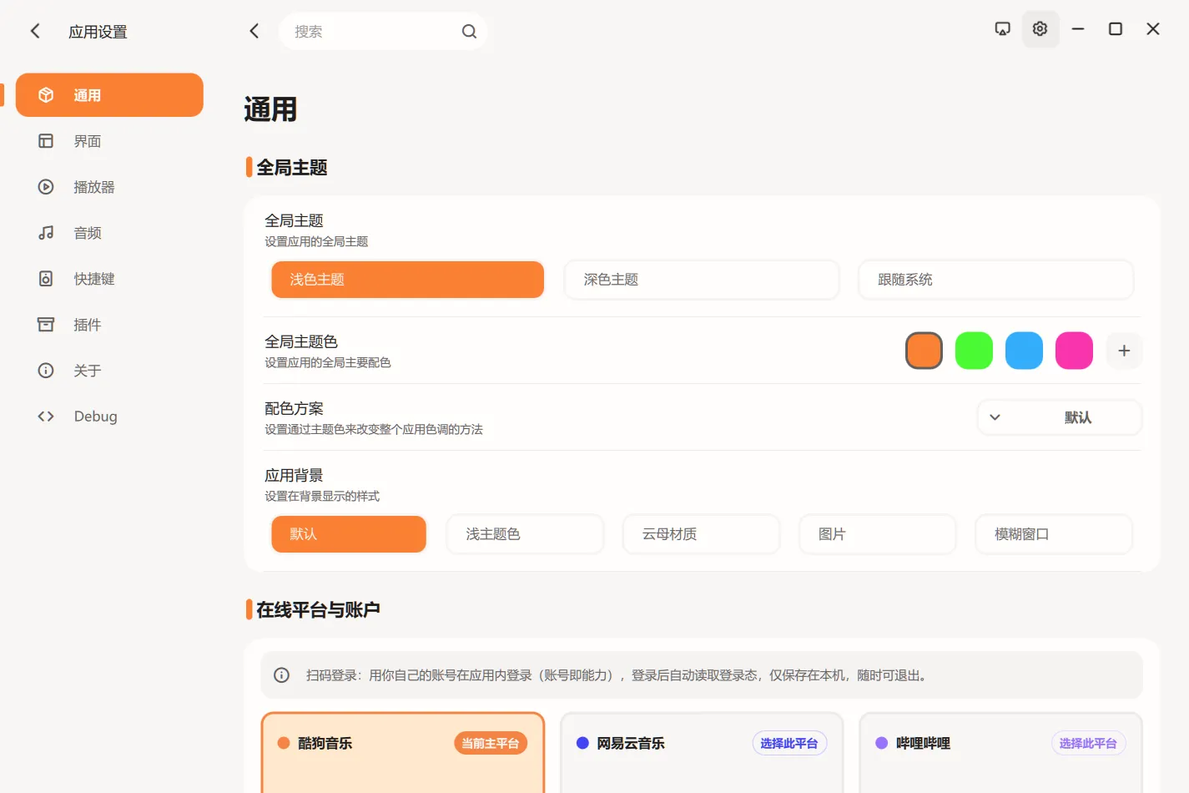Viewport: 1189px width, 793px height.
Task: Pick the orange theme color swatch
Action: (924, 351)
